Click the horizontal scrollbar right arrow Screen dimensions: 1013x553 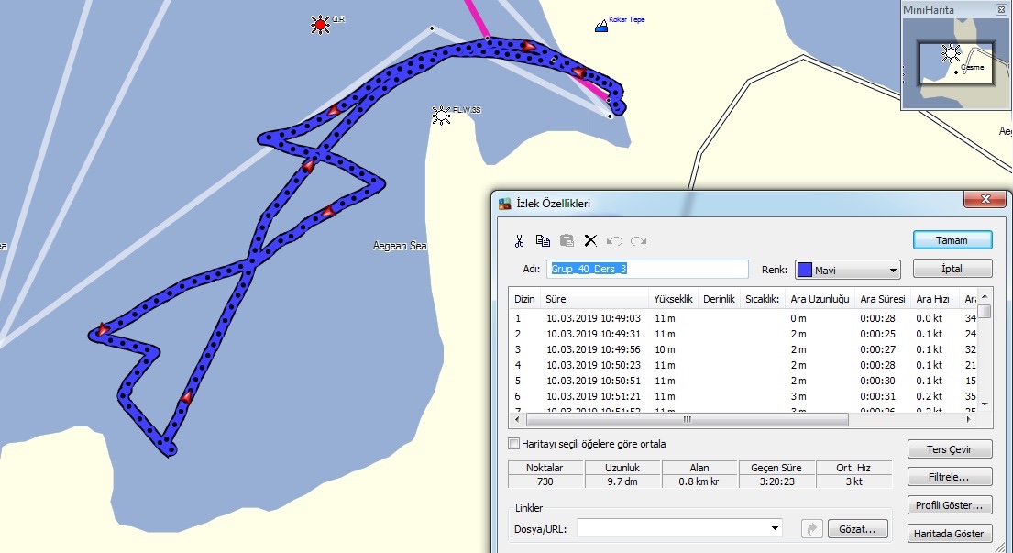coord(968,420)
